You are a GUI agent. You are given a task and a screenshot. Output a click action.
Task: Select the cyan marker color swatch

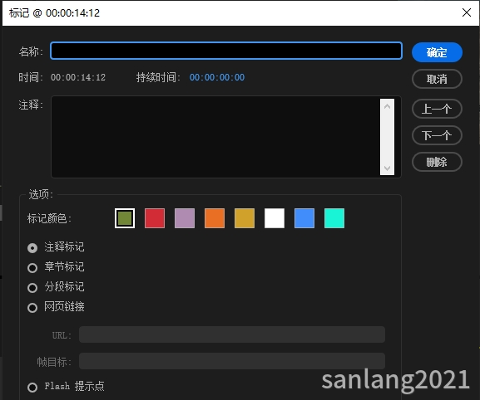click(x=334, y=218)
